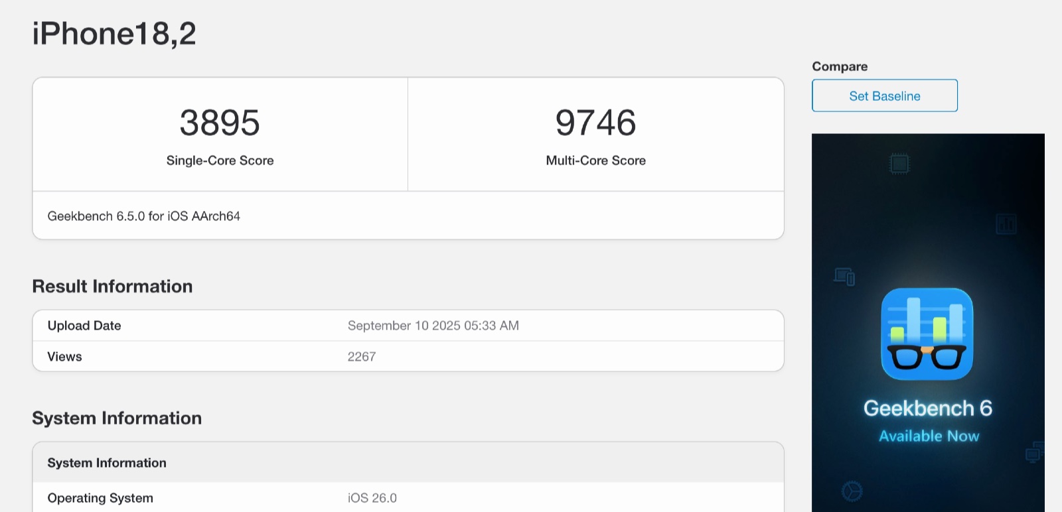The image size is (1062, 512).
Task: Click the 'Geekbench 6' ad title
Action: tap(927, 408)
